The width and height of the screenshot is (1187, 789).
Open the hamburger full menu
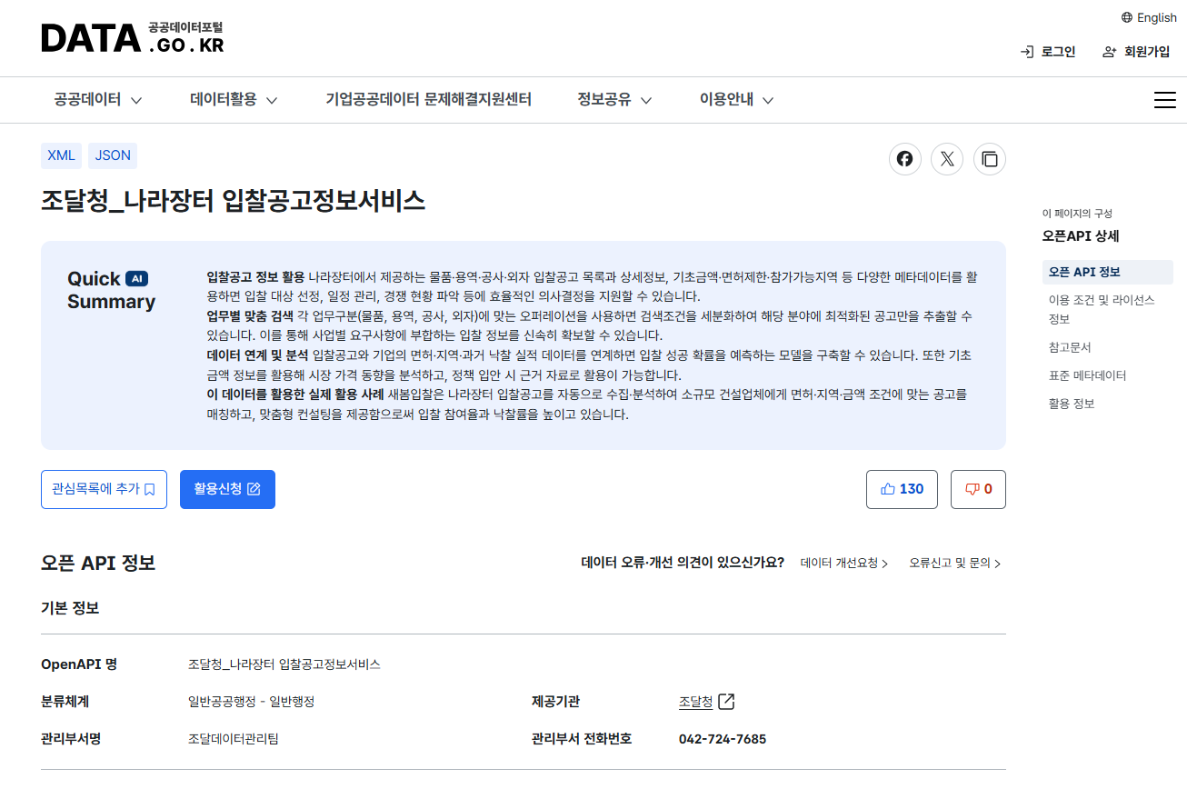click(1164, 100)
